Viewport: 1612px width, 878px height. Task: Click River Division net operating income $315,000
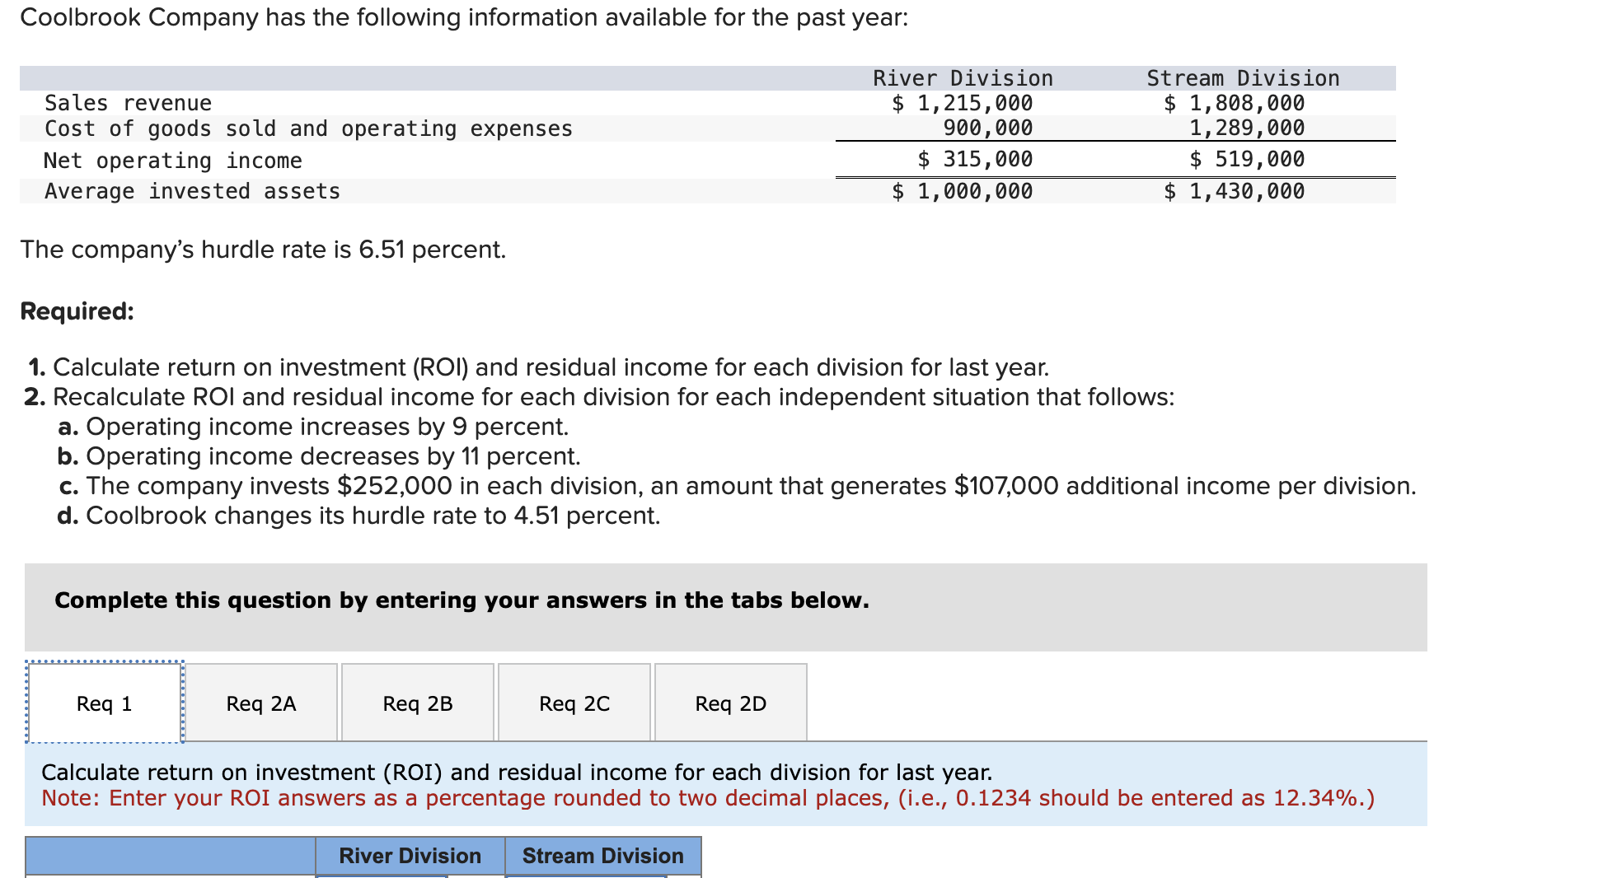coord(975,159)
